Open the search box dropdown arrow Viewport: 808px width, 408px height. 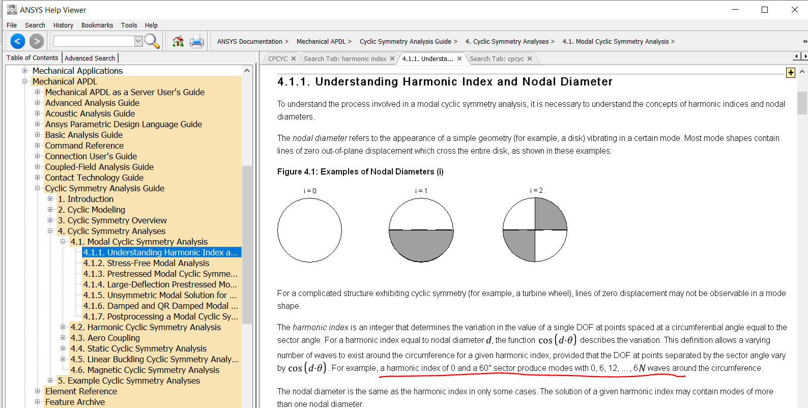coord(138,41)
